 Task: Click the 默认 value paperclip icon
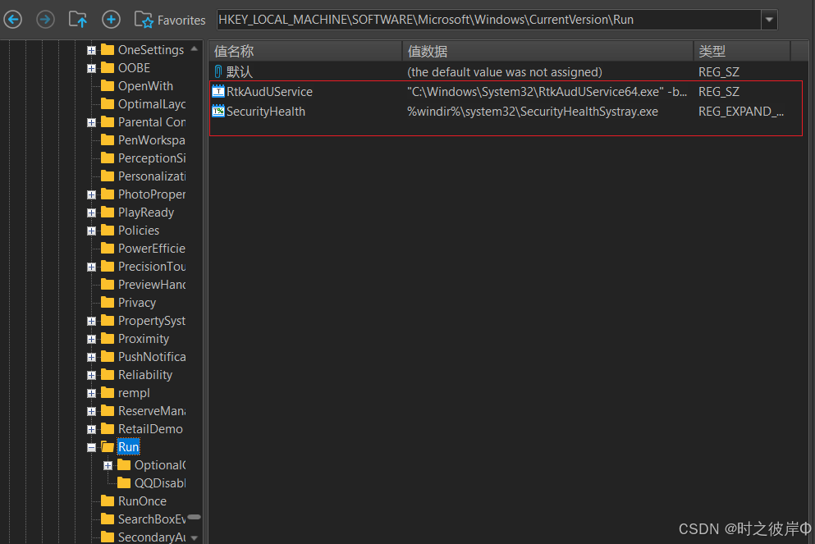tap(218, 71)
